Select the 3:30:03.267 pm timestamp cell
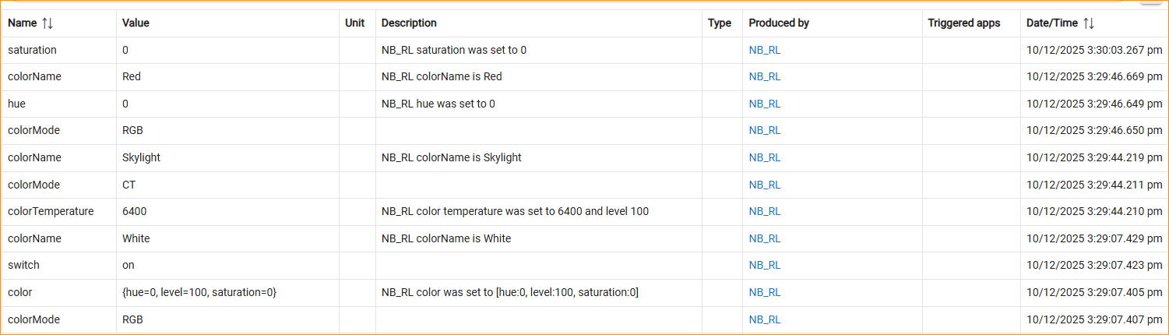The width and height of the screenshot is (1169, 335). (x=1095, y=50)
